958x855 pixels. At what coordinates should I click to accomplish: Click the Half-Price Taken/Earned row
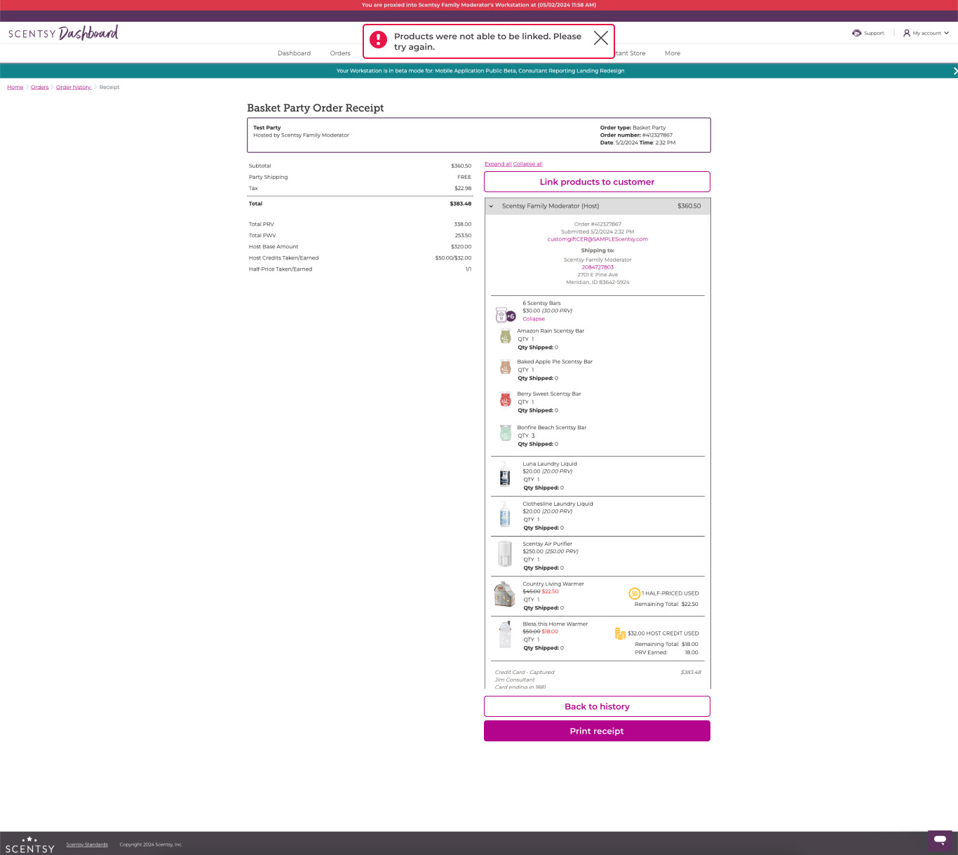360,269
